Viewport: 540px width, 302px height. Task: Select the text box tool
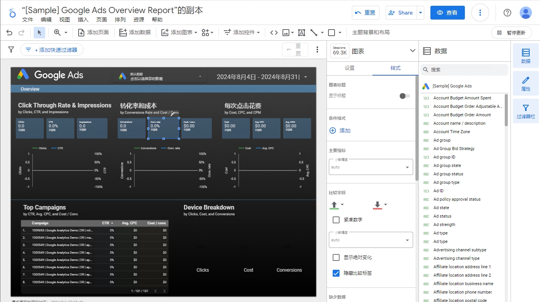coord(302,33)
